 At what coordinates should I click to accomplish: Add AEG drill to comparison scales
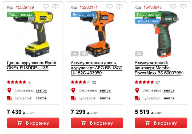(119, 6)
